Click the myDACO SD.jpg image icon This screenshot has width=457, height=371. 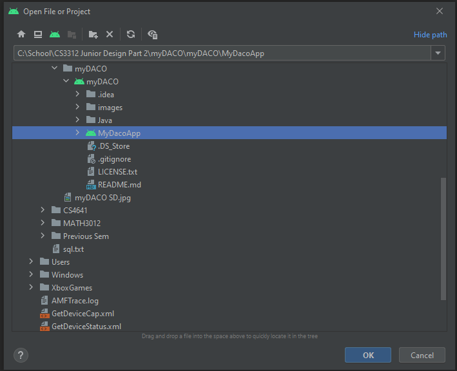68,198
